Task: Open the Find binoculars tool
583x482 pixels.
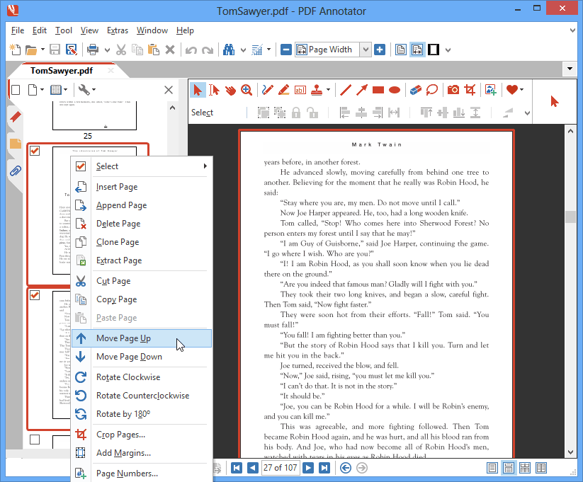Action: (229, 50)
